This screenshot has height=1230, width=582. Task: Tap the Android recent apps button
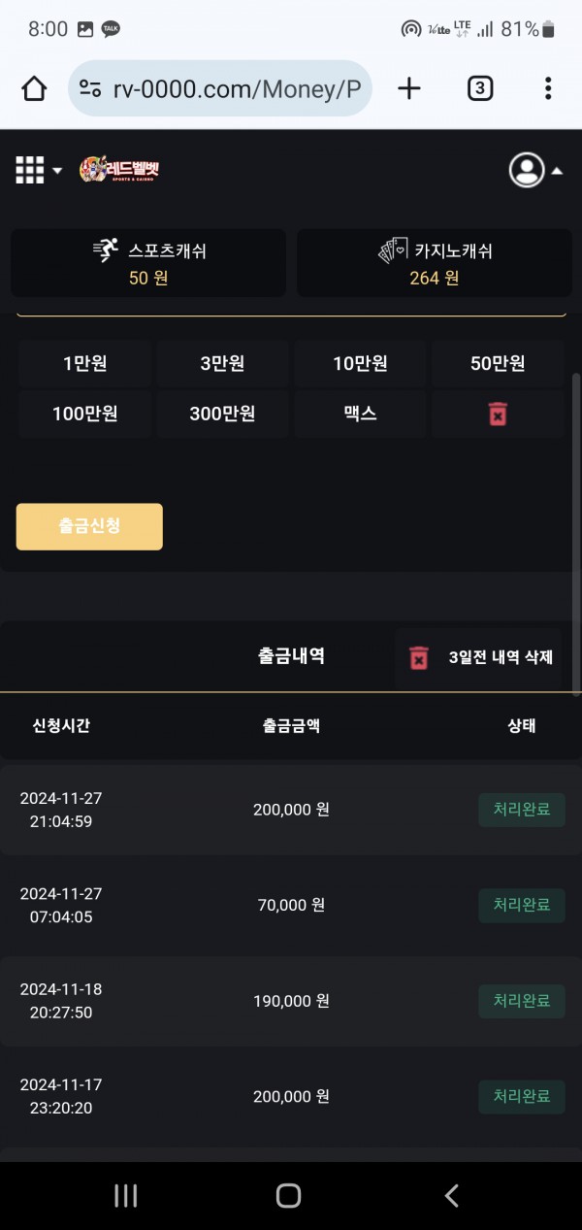pos(126,1195)
